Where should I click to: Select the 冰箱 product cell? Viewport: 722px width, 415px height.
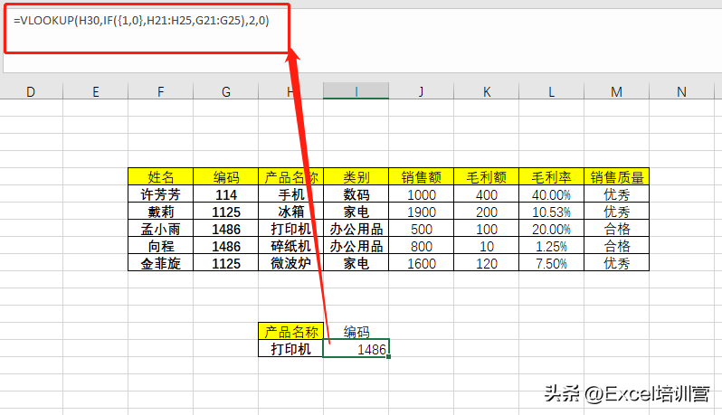click(291, 212)
